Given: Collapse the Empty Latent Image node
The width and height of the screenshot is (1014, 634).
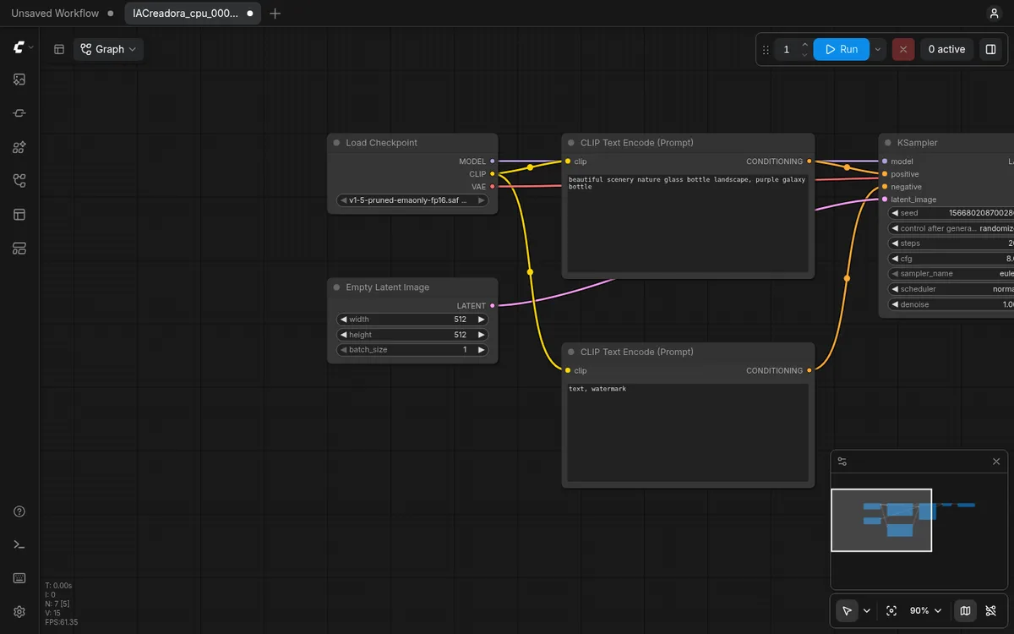Looking at the screenshot, I should click(336, 287).
